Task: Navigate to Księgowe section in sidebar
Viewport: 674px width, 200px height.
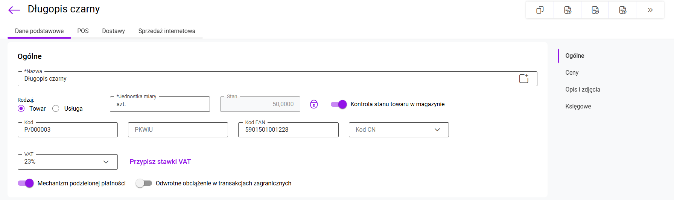Action: tap(578, 107)
